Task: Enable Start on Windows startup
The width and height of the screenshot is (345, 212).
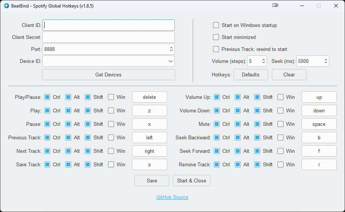Action: (216, 25)
